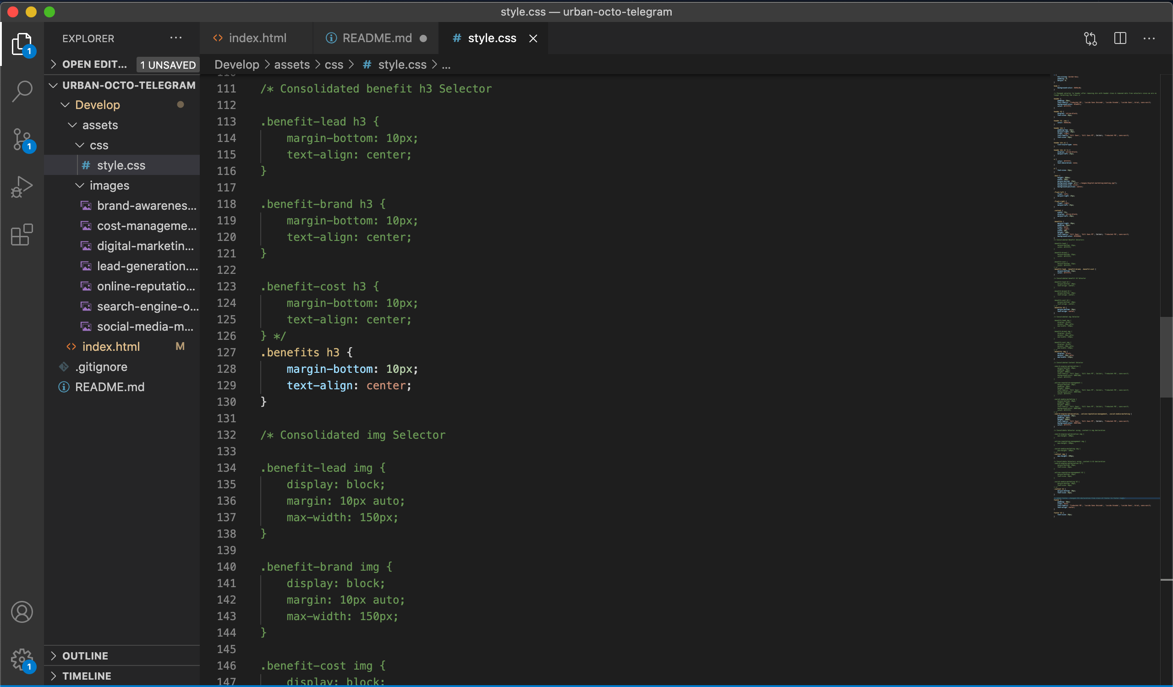Collapse the assets folder

coord(72,125)
